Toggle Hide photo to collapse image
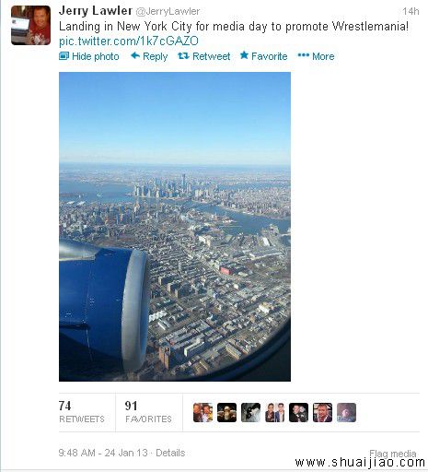Image resolution: width=428 pixels, height=472 pixels. point(89,56)
